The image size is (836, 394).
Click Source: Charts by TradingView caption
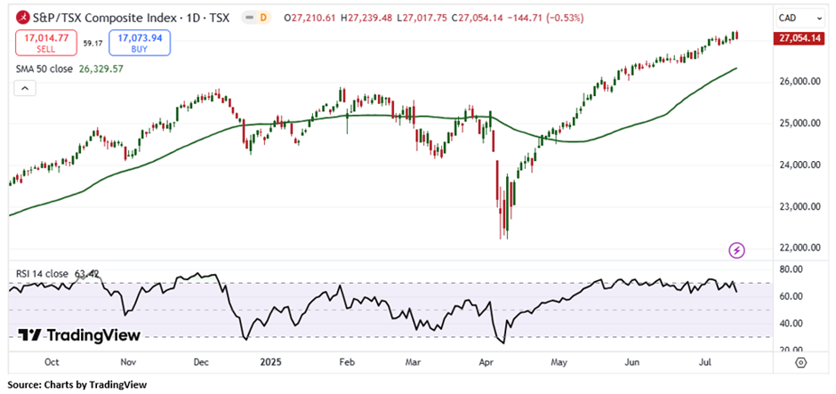(x=76, y=384)
